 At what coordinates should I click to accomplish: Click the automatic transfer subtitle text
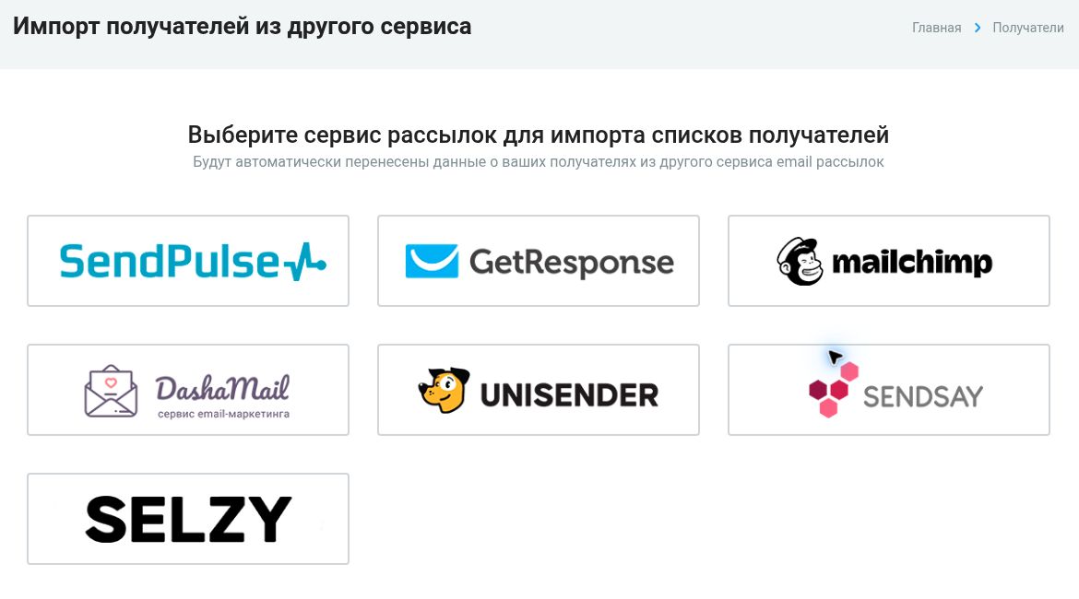pyautogui.click(x=539, y=162)
